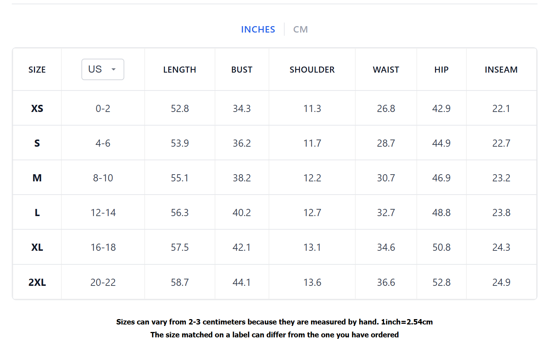Image resolution: width=555 pixels, height=342 pixels.
Task: Switch to the CM unit tab
Action: coord(300,29)
